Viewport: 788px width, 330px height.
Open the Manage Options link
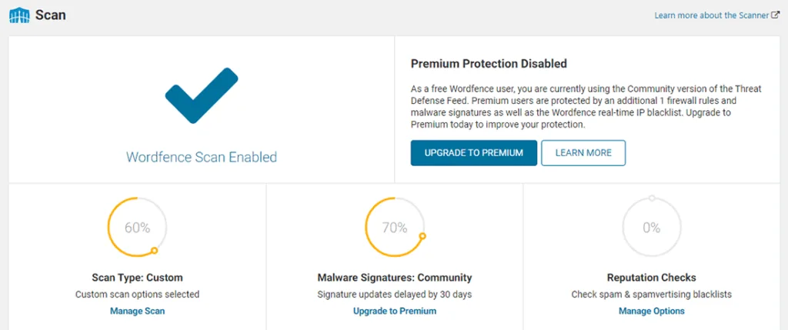point(651,311)
